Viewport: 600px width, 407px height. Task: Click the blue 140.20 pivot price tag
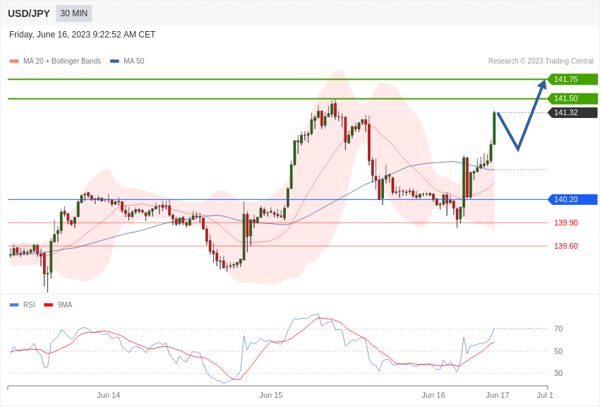tap(572, 199)
